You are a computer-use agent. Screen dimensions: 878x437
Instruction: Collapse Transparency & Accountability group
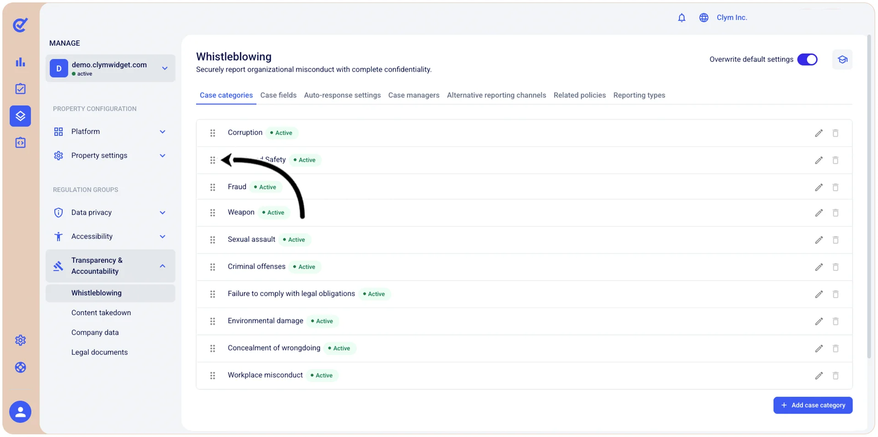[x=110, y=266]
